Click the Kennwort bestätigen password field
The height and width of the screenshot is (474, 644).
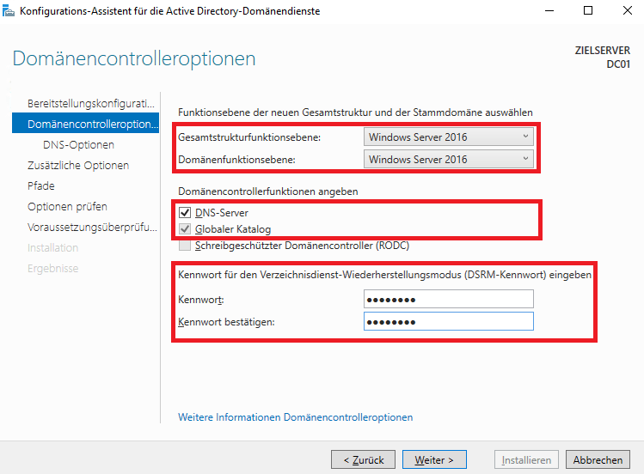tap(448, 322)
